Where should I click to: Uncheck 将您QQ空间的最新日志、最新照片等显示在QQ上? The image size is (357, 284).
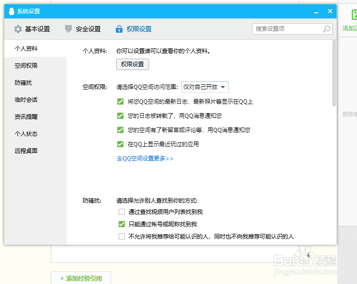[x=120, y=102]
